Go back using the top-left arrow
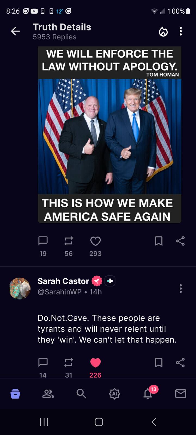196x435 pixels. 15,31
